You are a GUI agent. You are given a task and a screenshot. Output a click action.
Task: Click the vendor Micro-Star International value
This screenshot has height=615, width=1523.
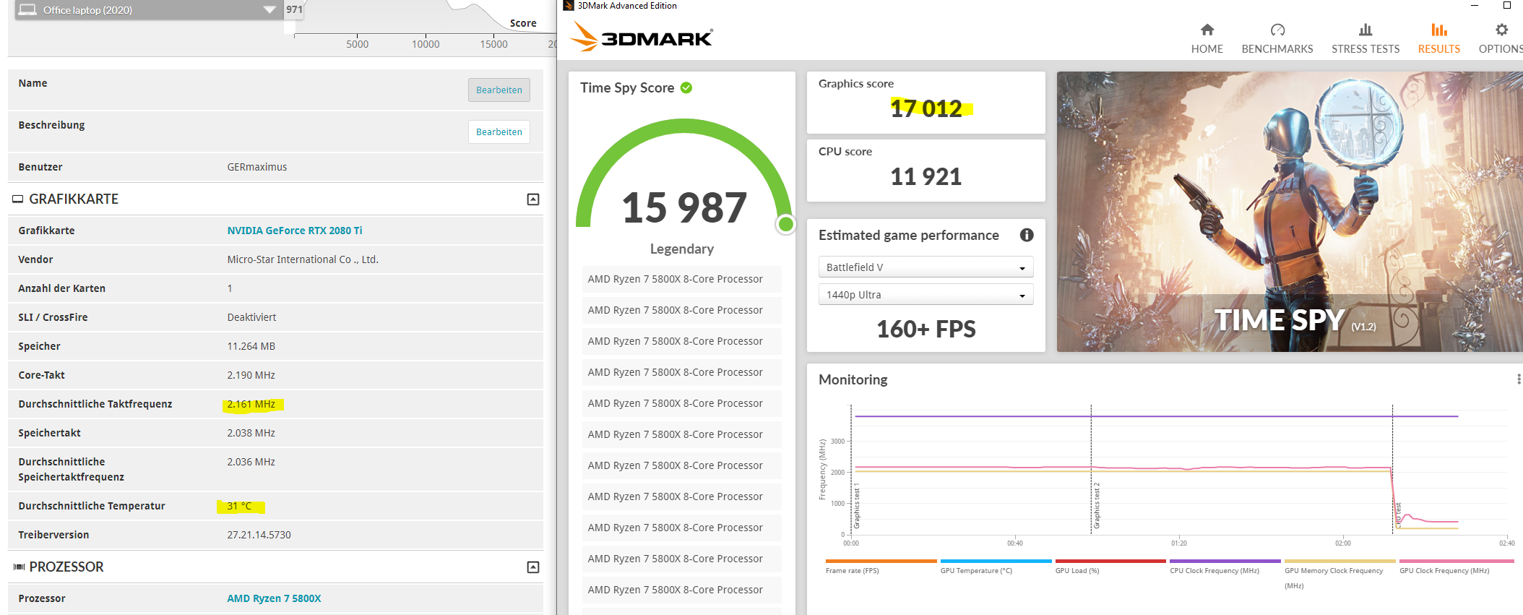303,259
